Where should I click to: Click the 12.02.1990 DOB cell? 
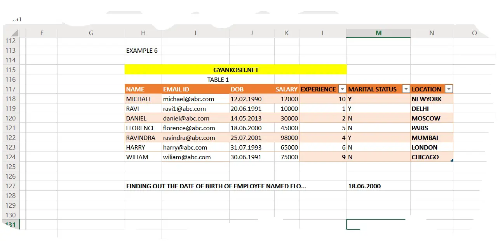pyautogui.click(x=252, y=99)
